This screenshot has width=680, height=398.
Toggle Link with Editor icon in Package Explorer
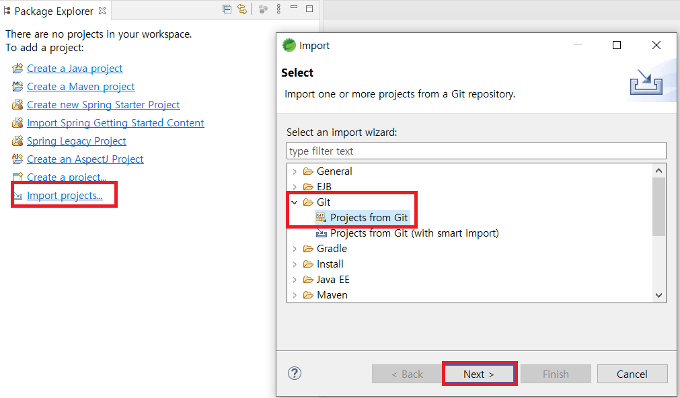242,9
